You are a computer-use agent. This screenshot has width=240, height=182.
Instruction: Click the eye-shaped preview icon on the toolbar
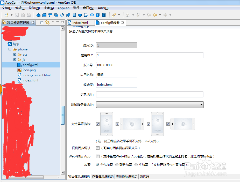(92, 15)
